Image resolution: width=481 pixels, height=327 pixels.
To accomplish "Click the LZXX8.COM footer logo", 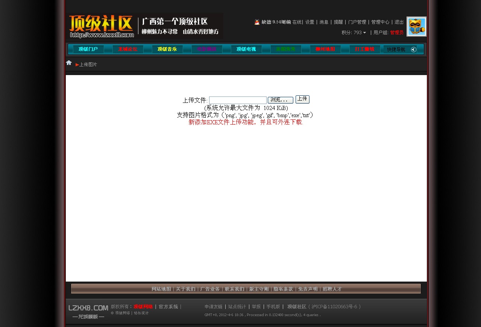I will point(88,311).
